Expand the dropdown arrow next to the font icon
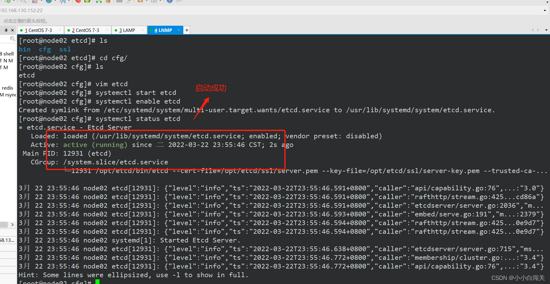This screenshot has width=550, height=284. [x=69, y=1]
